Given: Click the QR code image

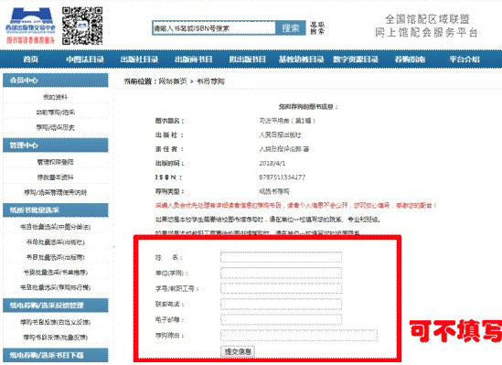Looking at the screenshot, I should click(x=82, y=26).
